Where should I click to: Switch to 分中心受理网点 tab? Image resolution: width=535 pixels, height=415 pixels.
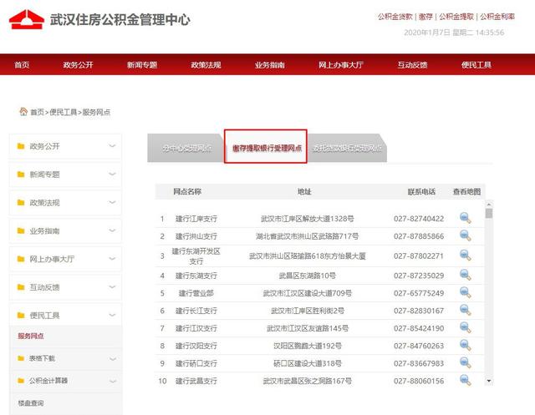tap(186, 149)
